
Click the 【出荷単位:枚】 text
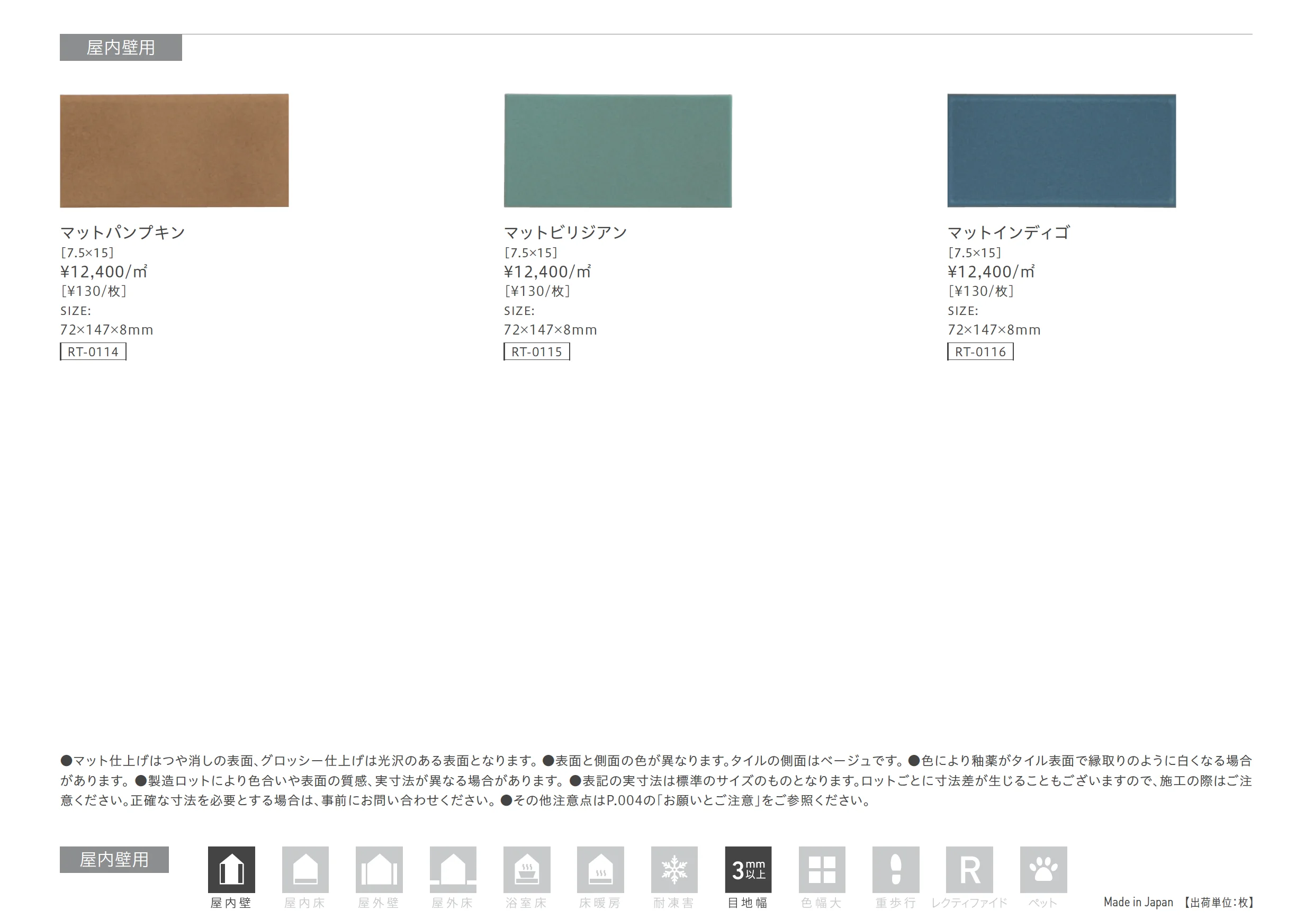pos(1220,903)
